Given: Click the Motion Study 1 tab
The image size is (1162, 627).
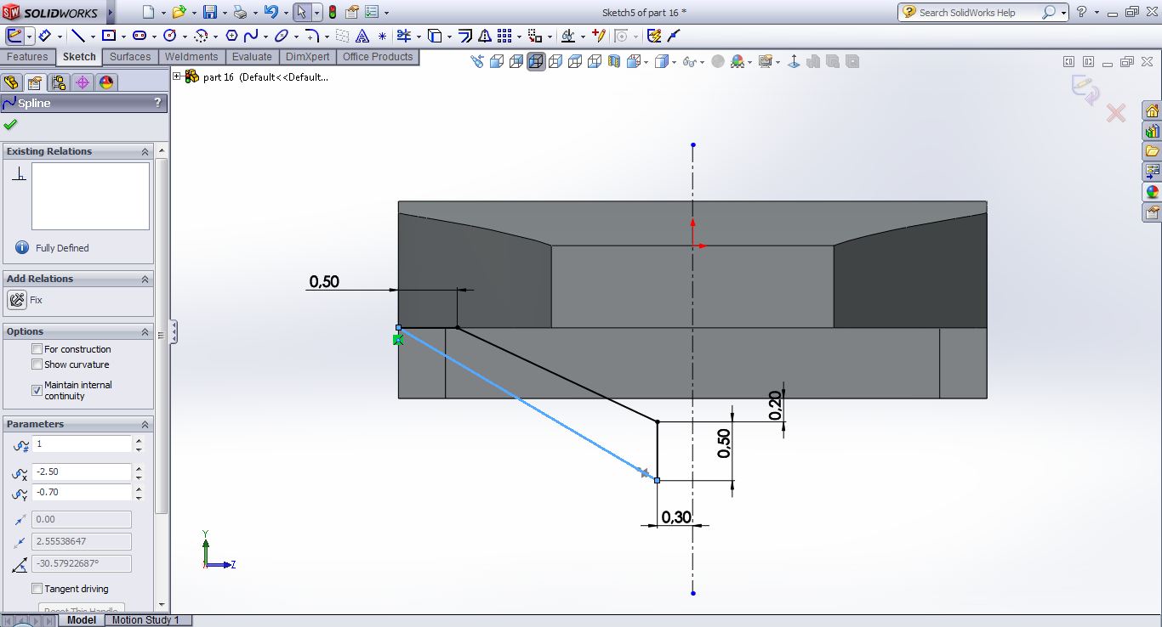Looking at the screenshot, I should point(145,620).
